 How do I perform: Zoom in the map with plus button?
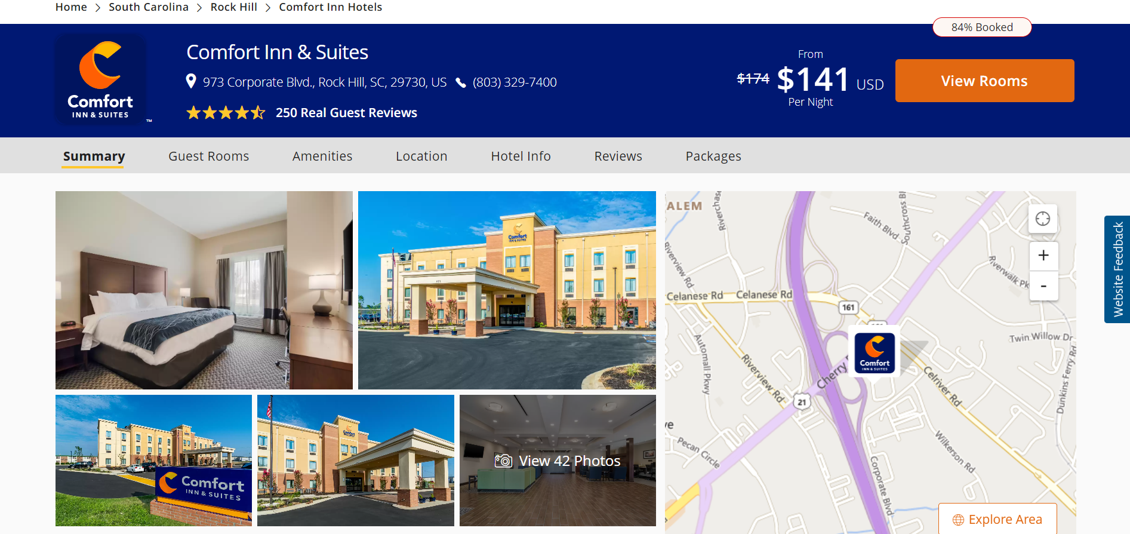[1043, 256]
